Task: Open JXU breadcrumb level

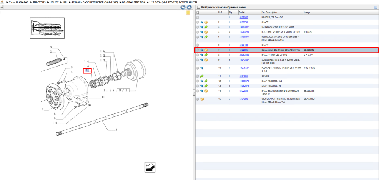Action: pyautogui.click(x=65, y=2)
